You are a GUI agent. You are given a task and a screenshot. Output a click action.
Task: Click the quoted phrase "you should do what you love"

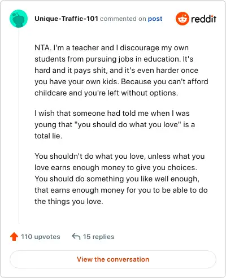(128, 125)
